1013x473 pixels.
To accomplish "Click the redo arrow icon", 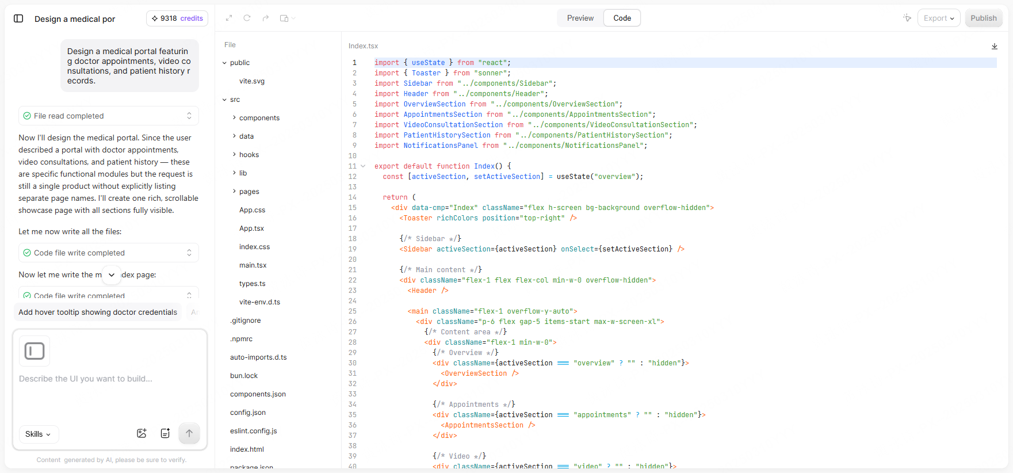I will tap(265, 18).
